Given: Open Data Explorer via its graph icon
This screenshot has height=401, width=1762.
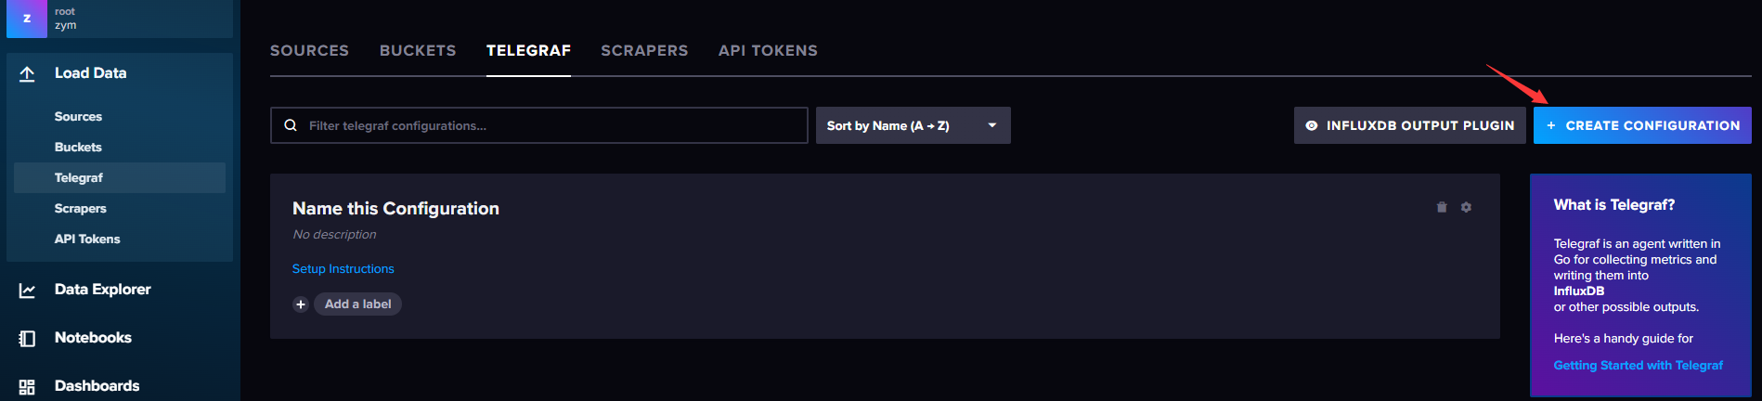Looking at the screenshot, I should click(x=27, y=290).
